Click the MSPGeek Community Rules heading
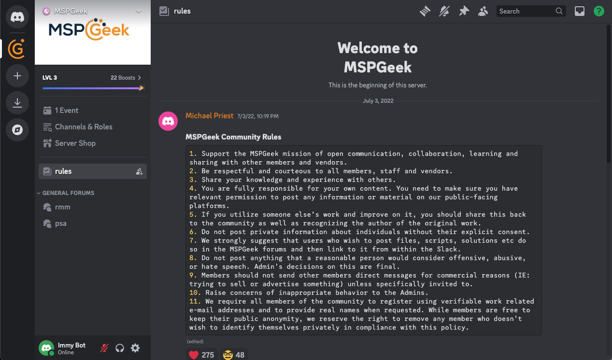The height and width of the screenshot is (360, 612). pyautogui.click(x=233, y=137)
